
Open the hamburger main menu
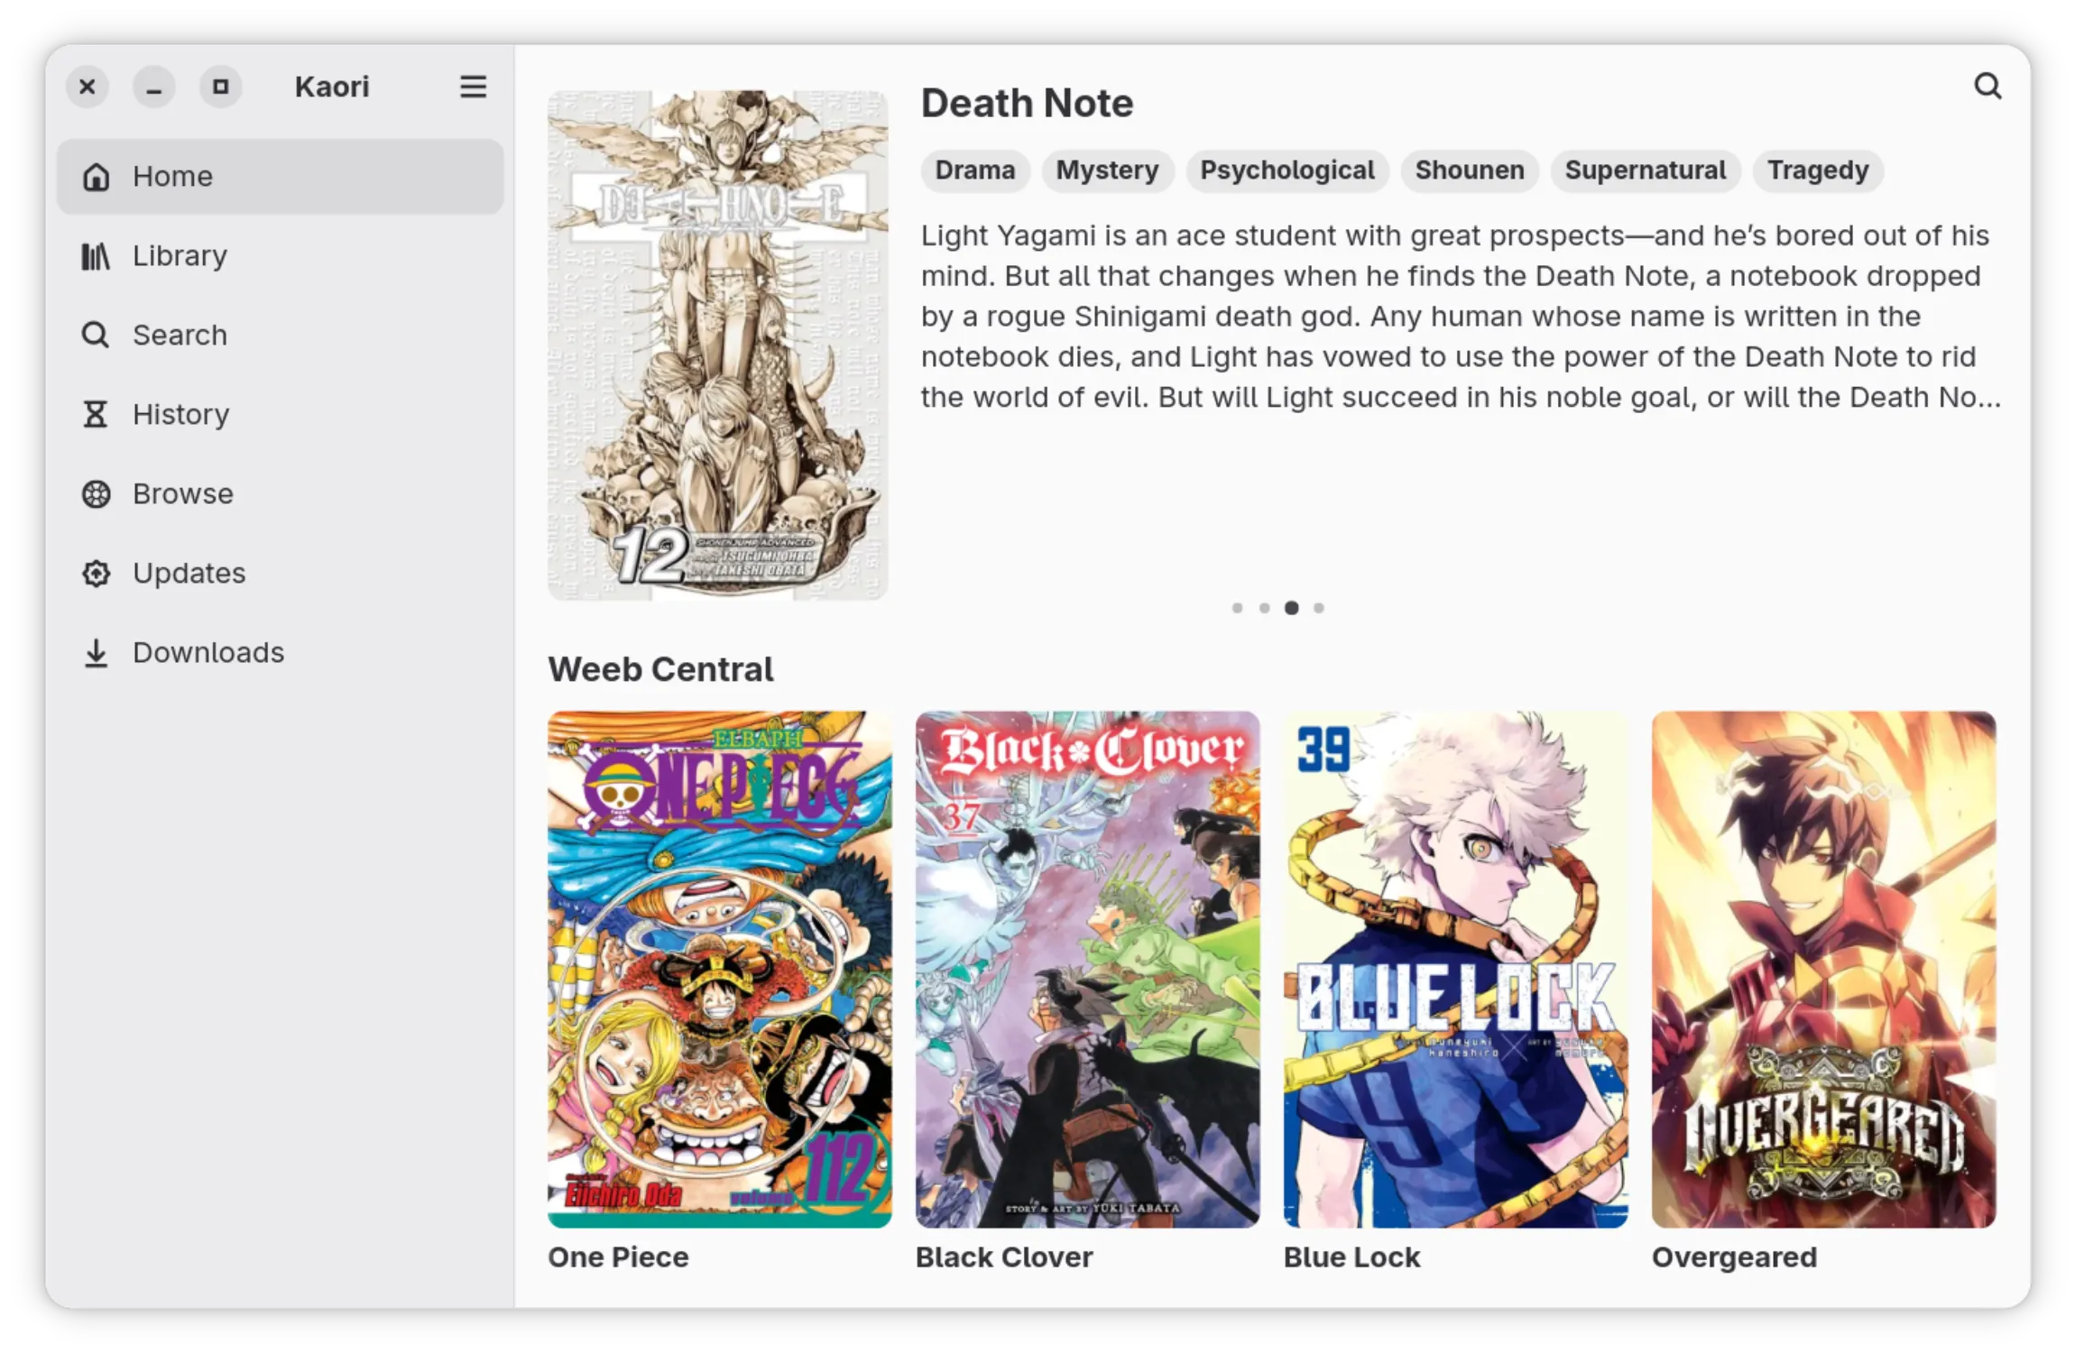[x=473, y=87]
